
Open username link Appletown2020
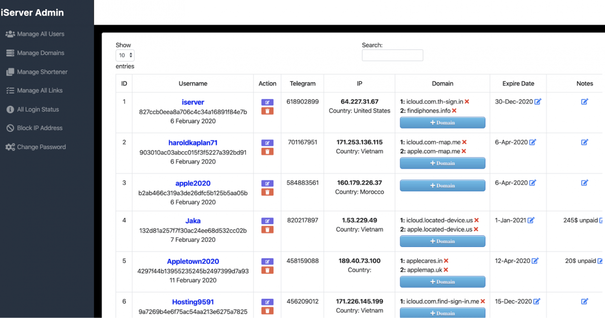tap(193, 262)
